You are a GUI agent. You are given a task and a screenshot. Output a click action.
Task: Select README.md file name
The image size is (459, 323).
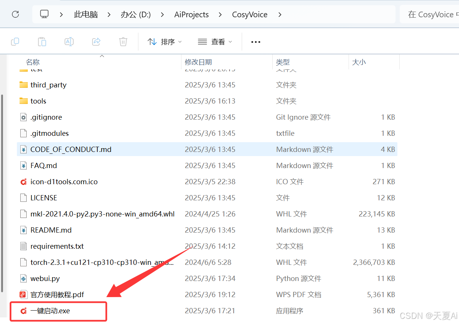[x=51, y=230]
